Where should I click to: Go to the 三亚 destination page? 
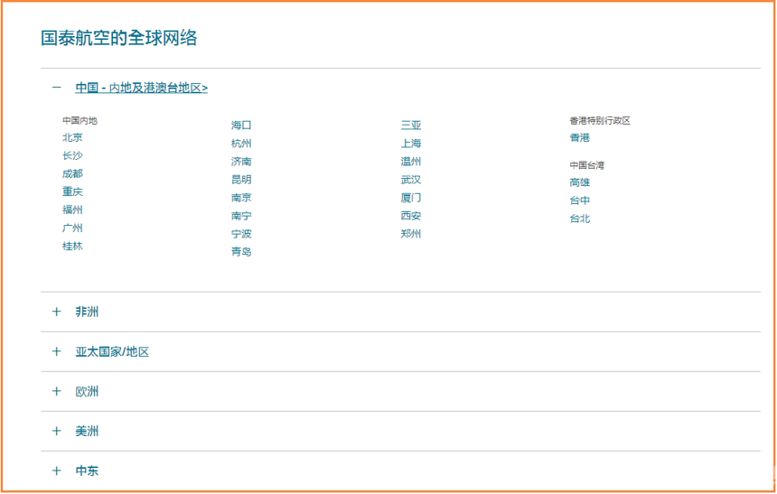coord(411,126)
